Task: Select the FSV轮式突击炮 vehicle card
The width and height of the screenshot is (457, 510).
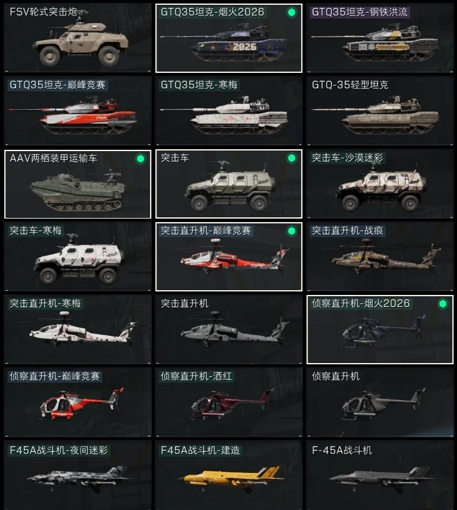Action: (x=78, y=38)
